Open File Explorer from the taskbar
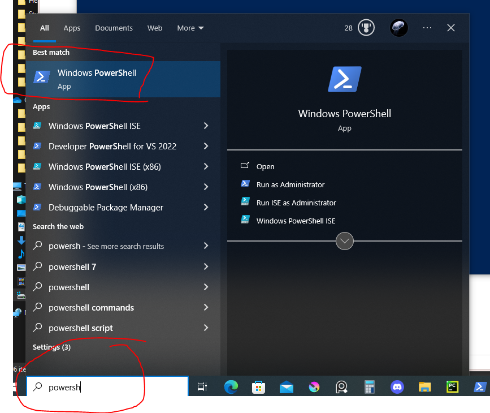The height and width of the screenshot is (413, 490). pos(424,387)
